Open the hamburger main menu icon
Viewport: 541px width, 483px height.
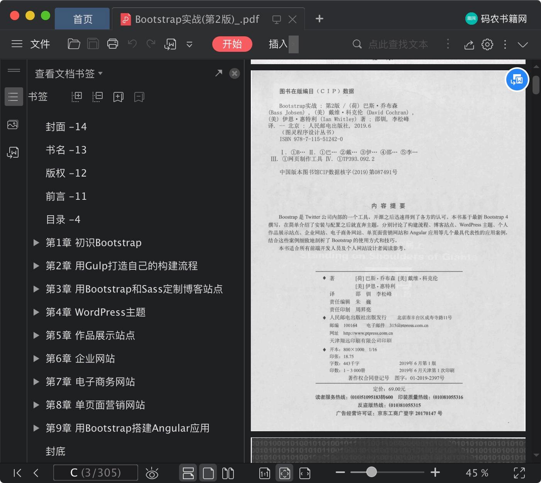pyautogui.click(x=17, y=44)
